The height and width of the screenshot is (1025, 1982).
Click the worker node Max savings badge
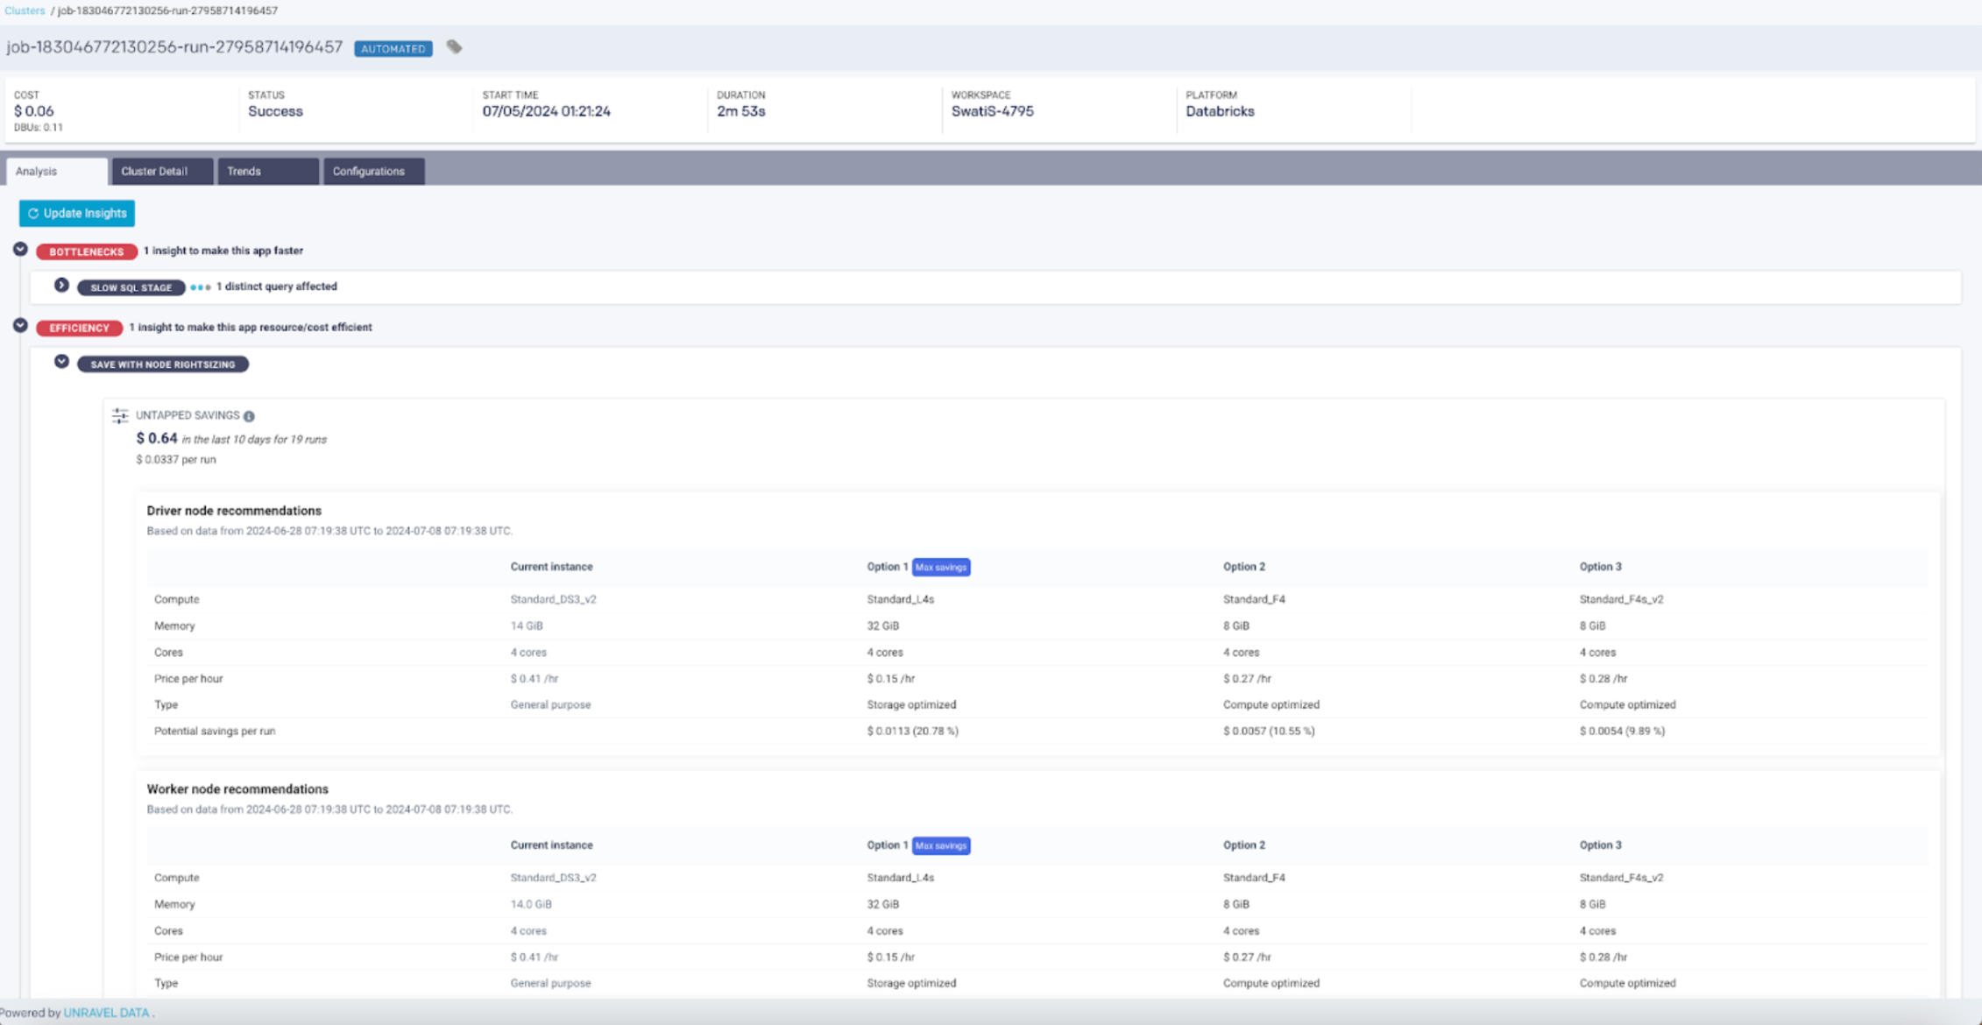pos(940,845)
